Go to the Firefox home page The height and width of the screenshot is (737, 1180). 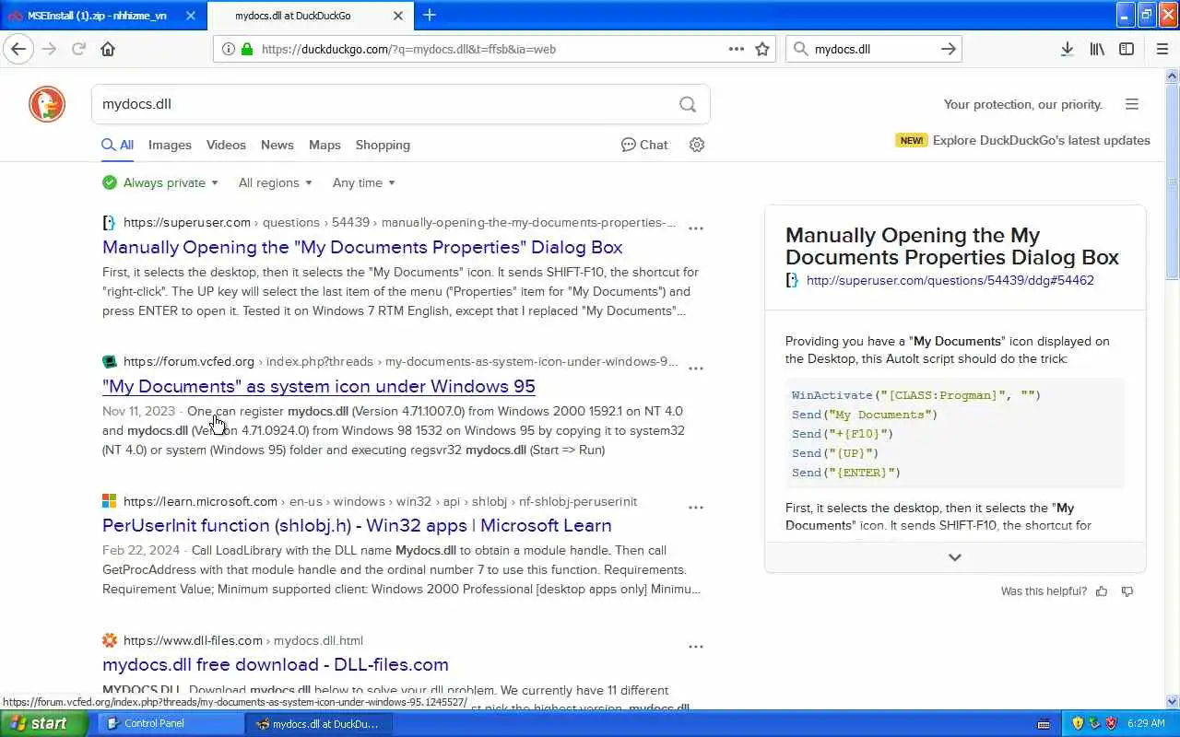(x=108, y=49)
